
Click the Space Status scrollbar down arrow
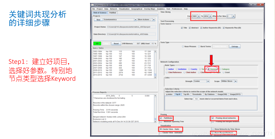155,77
